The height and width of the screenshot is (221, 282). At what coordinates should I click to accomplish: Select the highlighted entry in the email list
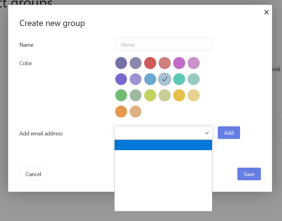[x=163, y=145]
